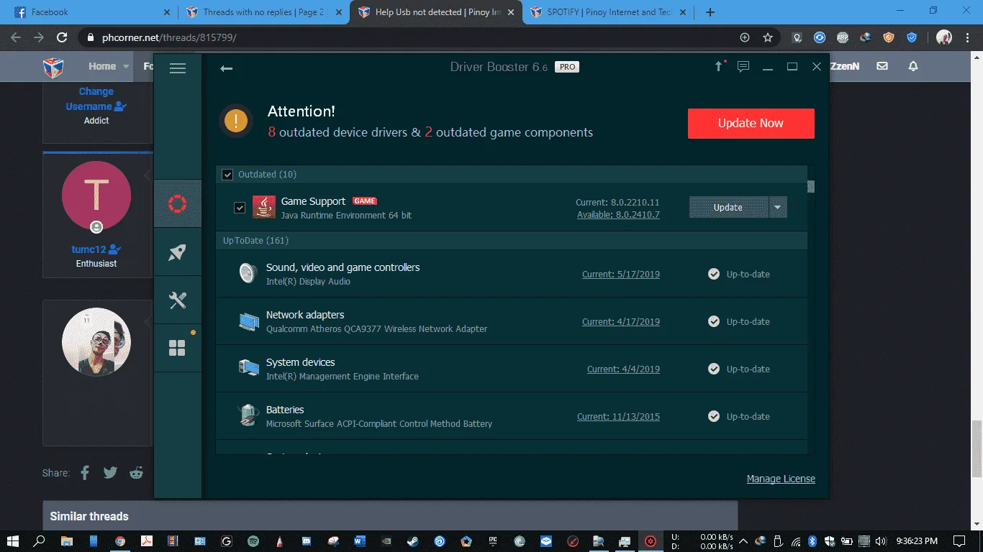The height and width of the screenshot is (552, 983).
Task: Open the orange shield extension icon
Action: tap(889, 37)
